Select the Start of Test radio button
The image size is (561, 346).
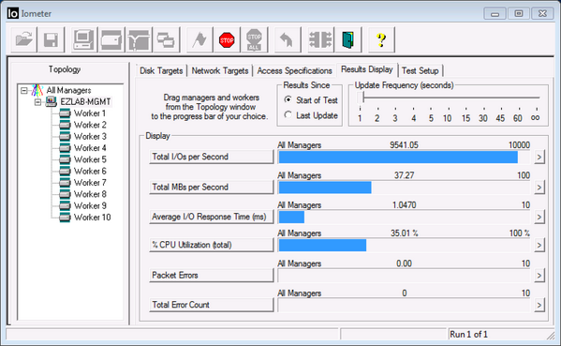coord(288,99)
